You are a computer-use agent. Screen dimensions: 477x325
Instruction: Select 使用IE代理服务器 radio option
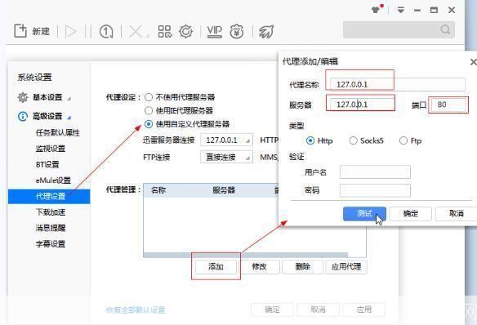click(x=149, y=111)
